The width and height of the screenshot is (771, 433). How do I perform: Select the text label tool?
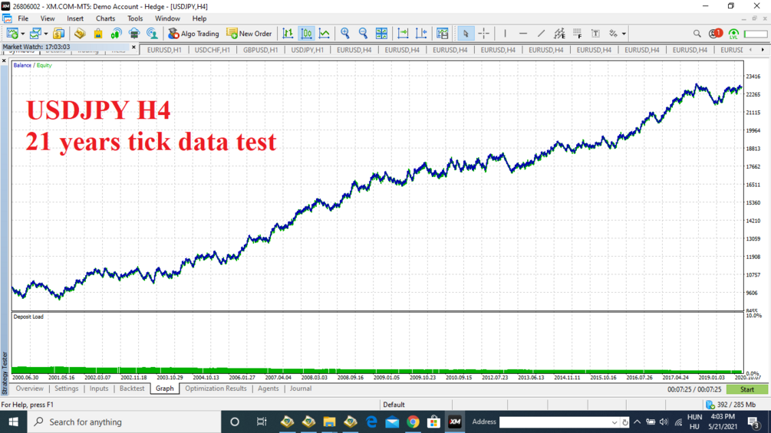595,34
